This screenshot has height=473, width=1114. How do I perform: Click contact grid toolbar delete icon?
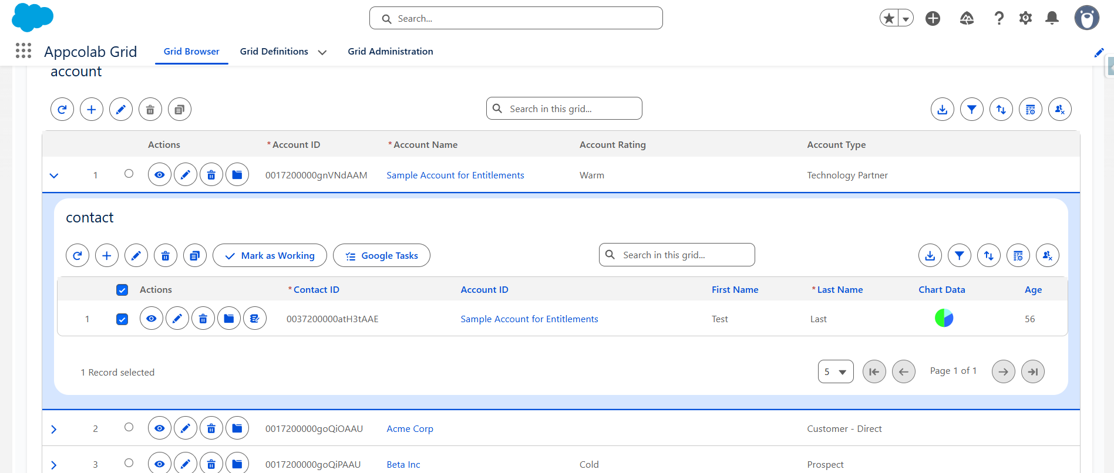click(166, 255)
